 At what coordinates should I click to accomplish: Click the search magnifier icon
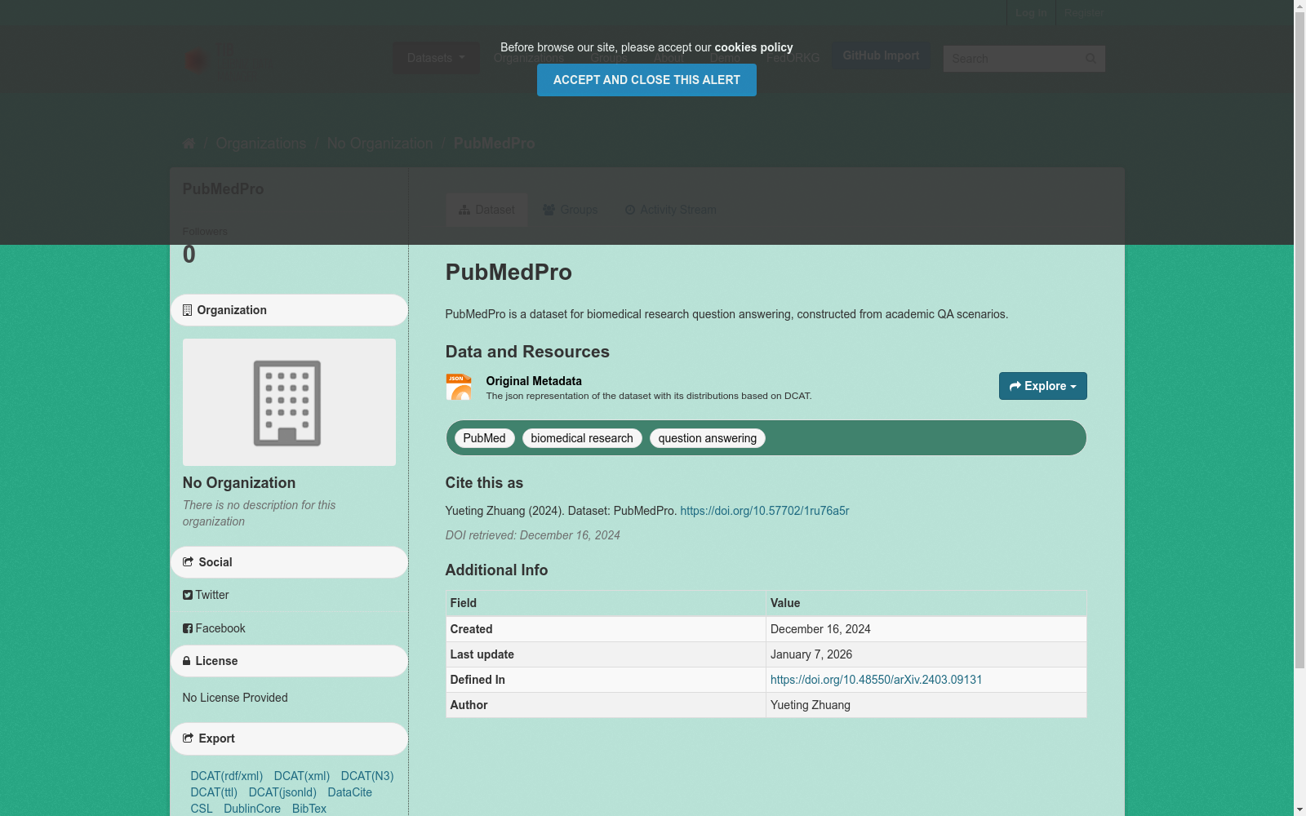click(x=1091, y=59)
